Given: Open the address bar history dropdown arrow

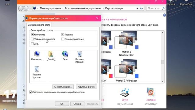Looking at the screenshot, I should pos(137,9).
